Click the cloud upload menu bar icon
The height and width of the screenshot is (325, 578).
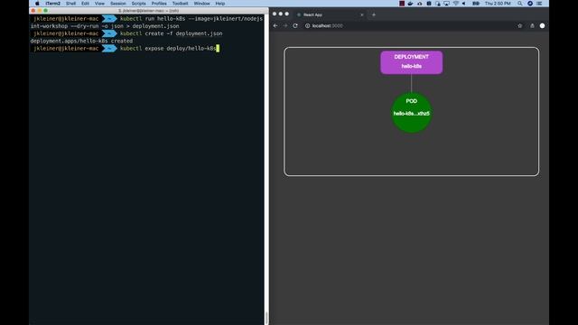tap(419, 4)
